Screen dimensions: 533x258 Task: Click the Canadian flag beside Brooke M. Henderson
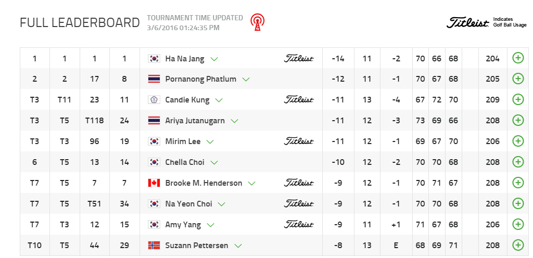(154, 183)
